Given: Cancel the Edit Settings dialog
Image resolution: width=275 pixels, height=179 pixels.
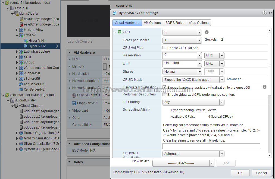Looking at the screenshot, I should [261, 173].
